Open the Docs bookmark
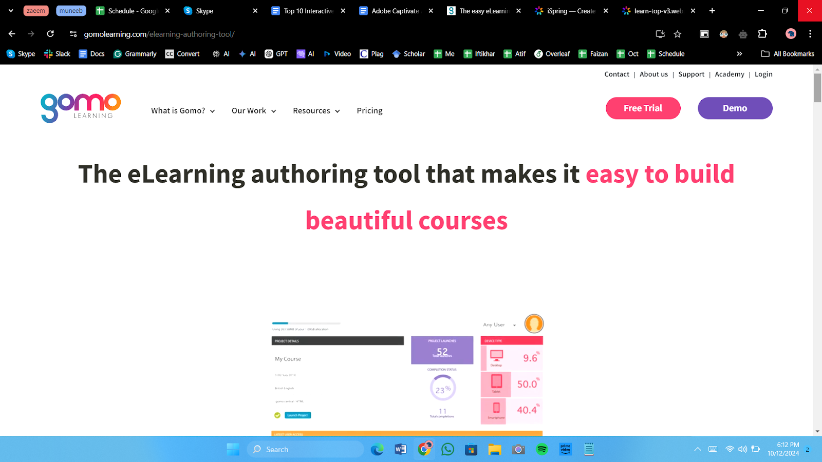This screenshot has width=822, height=462. [91, 54]
